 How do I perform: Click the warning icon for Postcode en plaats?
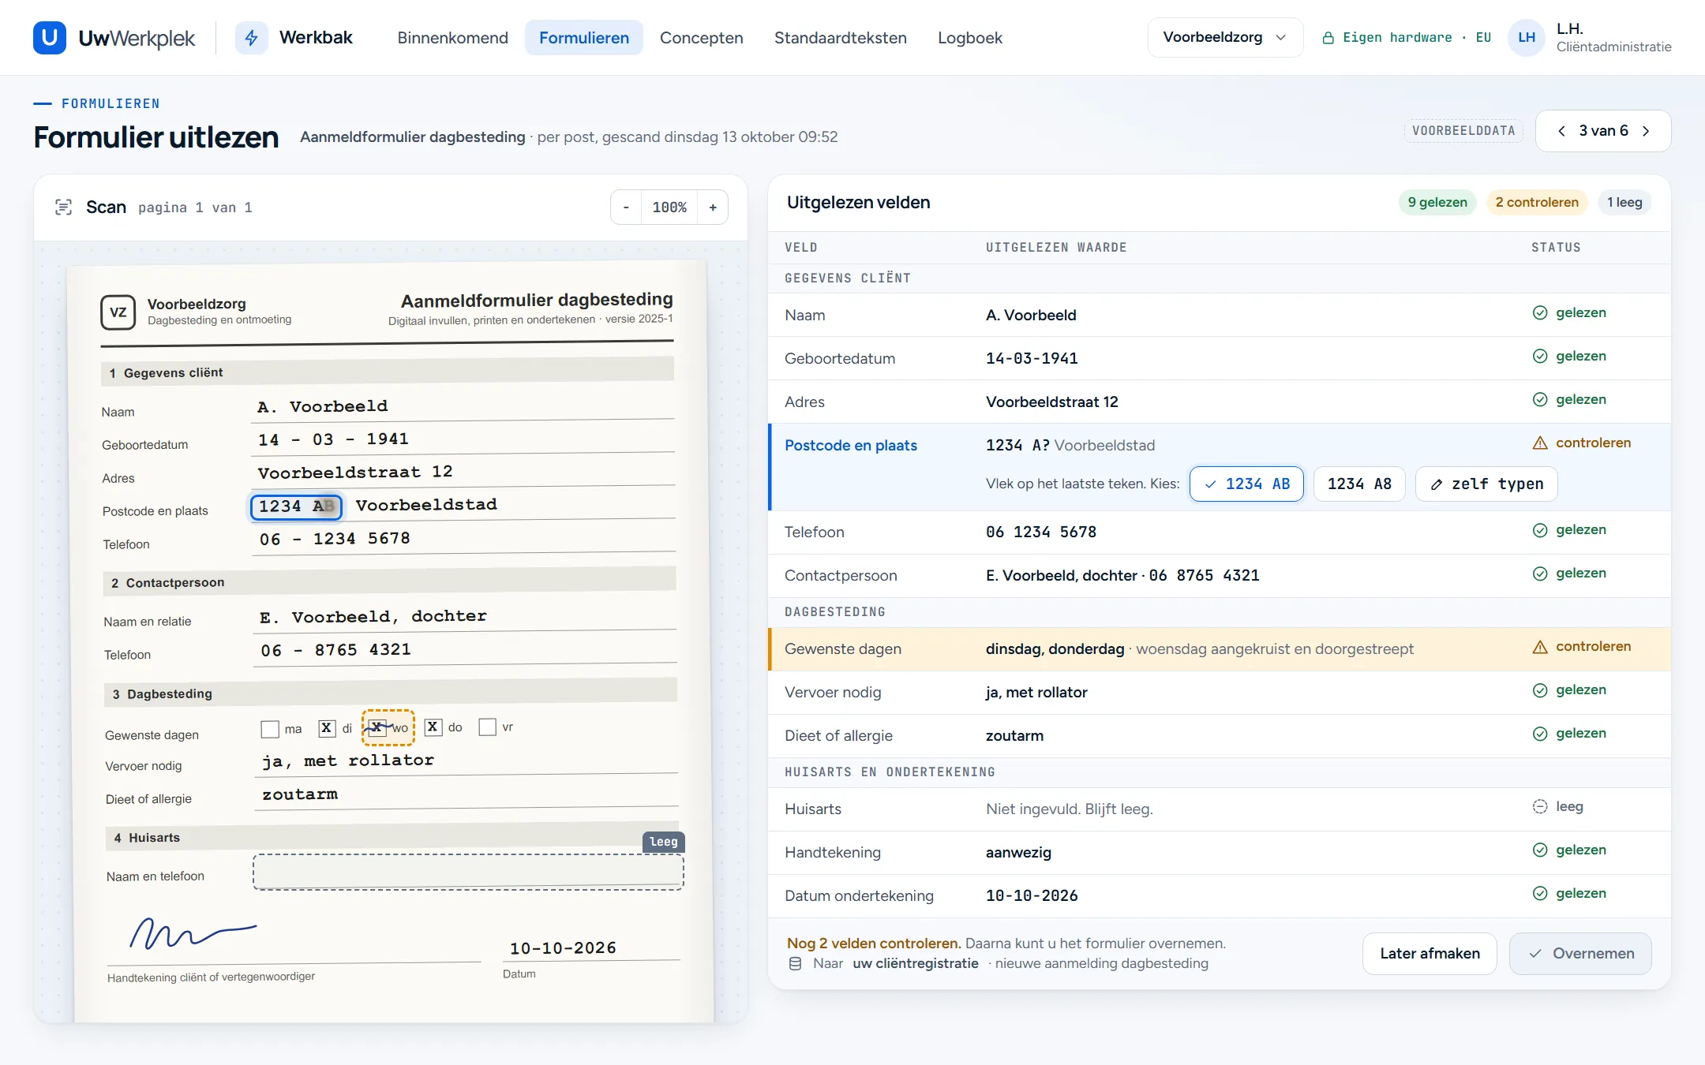(x=1540, y=443)
